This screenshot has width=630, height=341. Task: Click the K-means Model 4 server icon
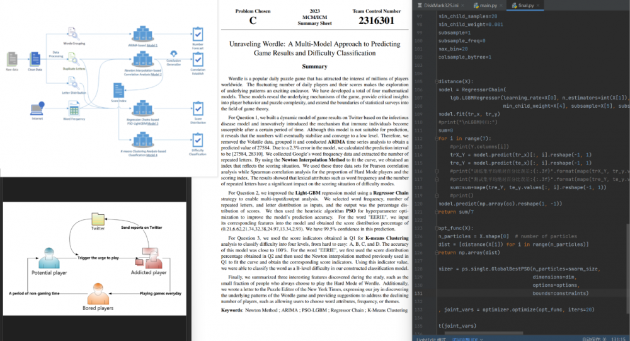[x=142, y=141]
